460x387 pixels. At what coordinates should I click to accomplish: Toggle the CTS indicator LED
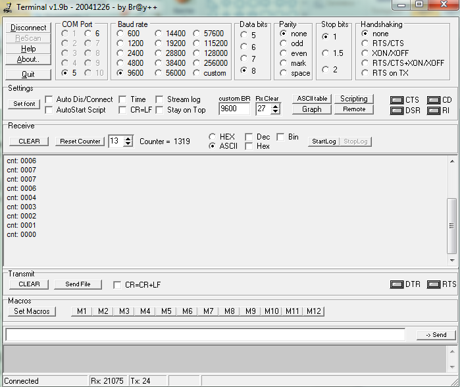(397, 100)
